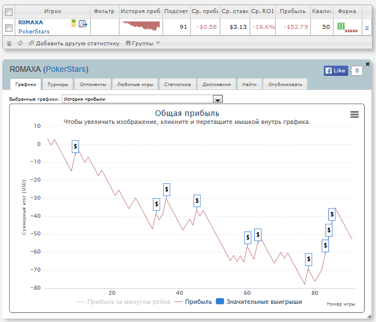This screenshot has width=376, height=322.
Task: Expand the Группы dropdown
Action: [143, 43]
